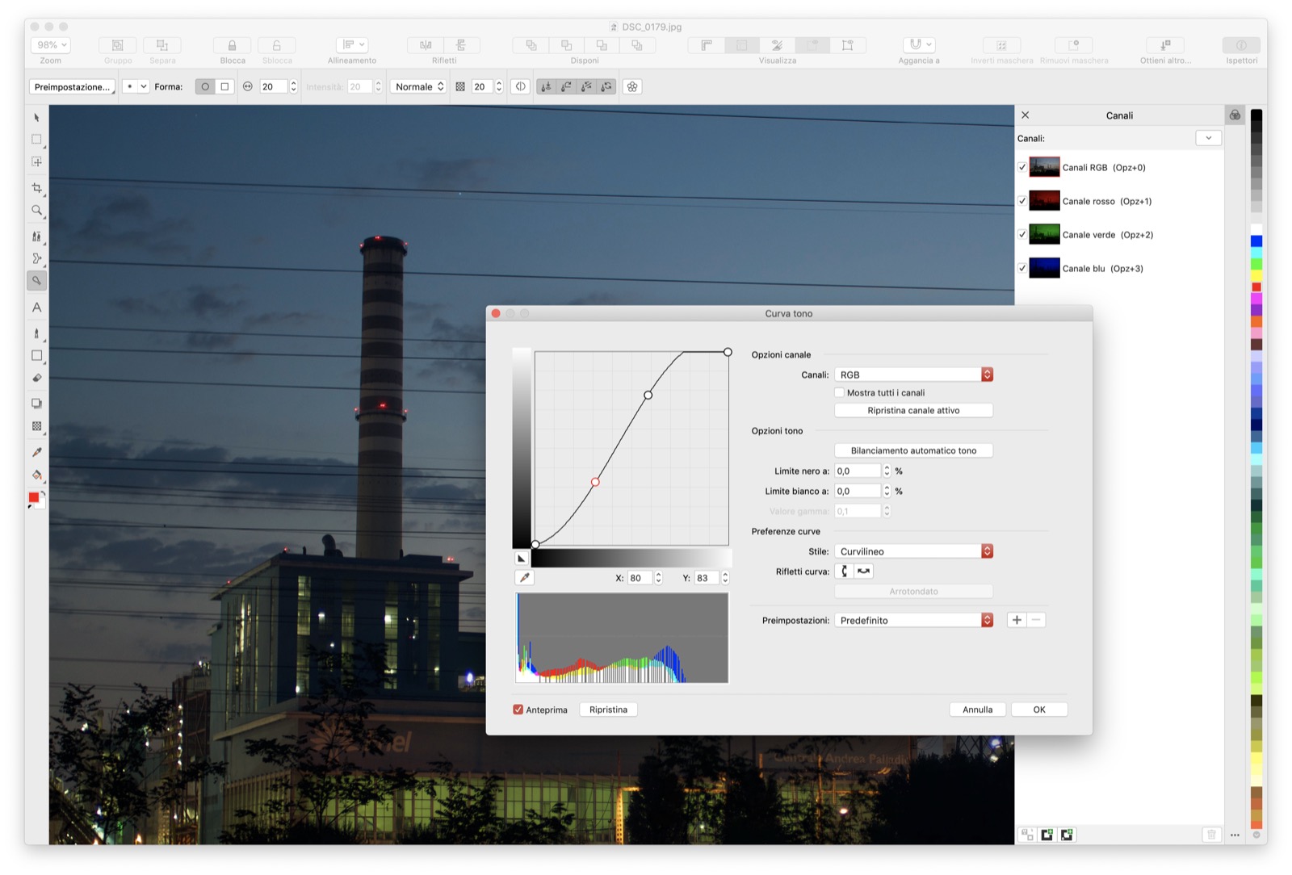1292x875 pixels.
Task: Open the Canali RGB dropdown
Action: pyautogui.click(x=912, y=375)
